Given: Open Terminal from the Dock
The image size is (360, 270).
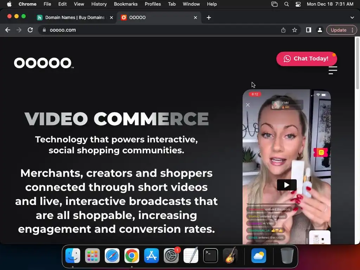Looking at the screenshot, I should point(211,256).
